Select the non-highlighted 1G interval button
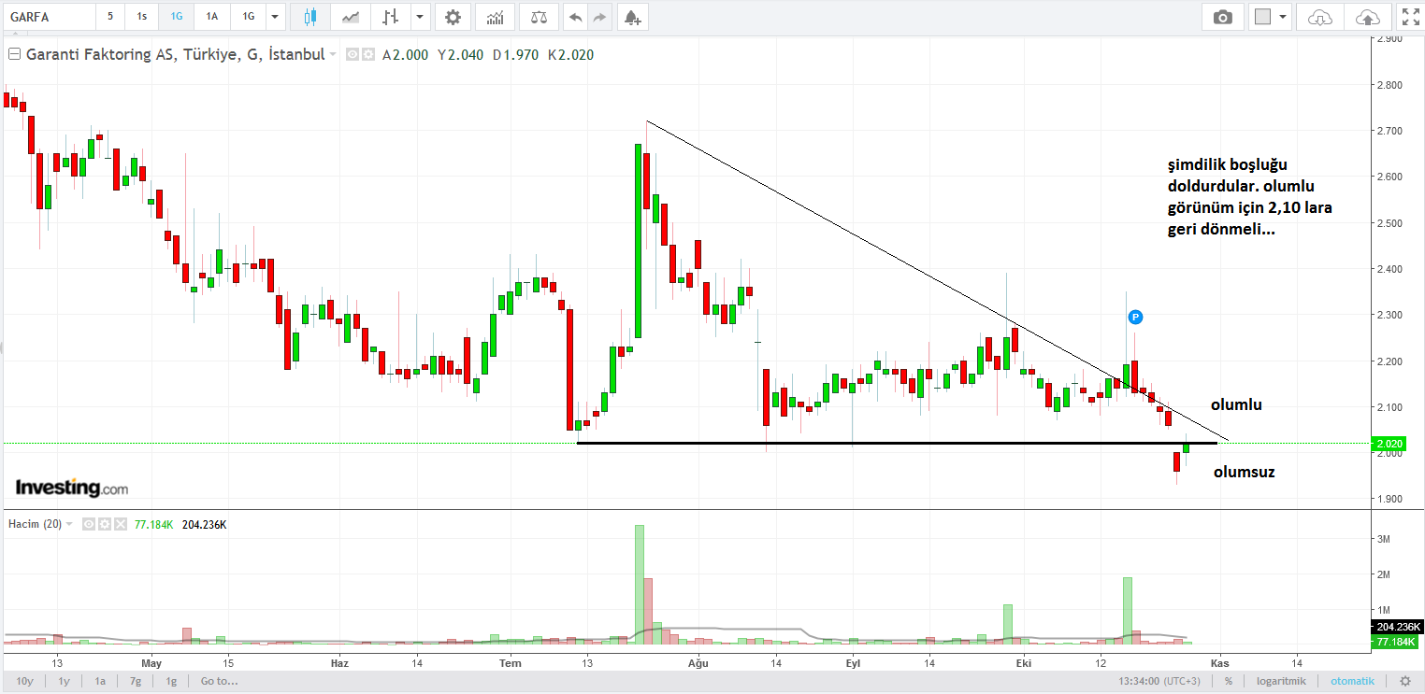 click(x=249, y=17)
